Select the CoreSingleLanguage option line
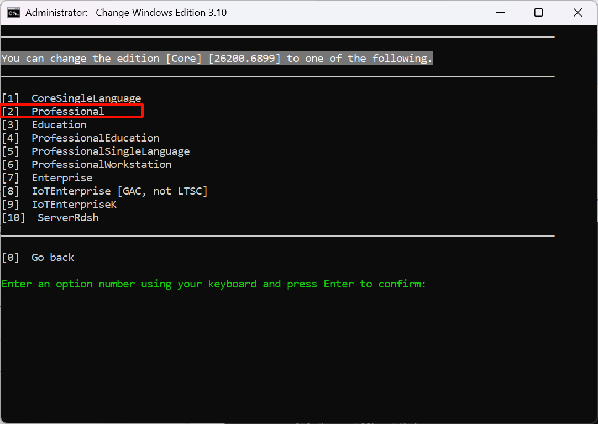 [86, 98]
